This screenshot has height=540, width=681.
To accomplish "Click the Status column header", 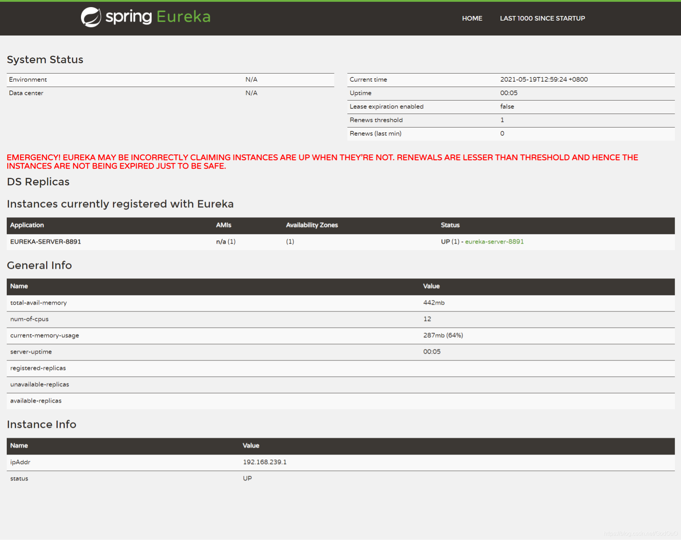I will click(x=450, y=225).
